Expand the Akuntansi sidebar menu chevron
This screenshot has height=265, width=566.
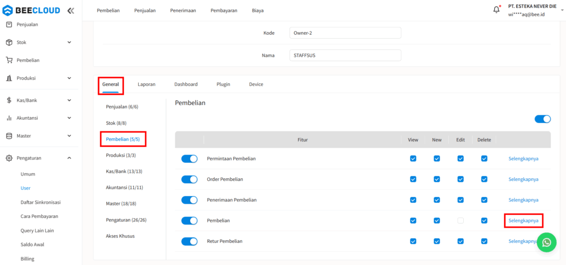(69, 118)
